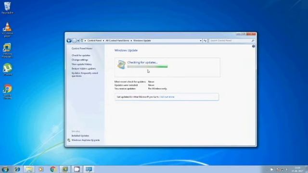The image size is (308, 173).
Task: Click the Checking for updates progress bar
Action: click(x=147, y=67)
